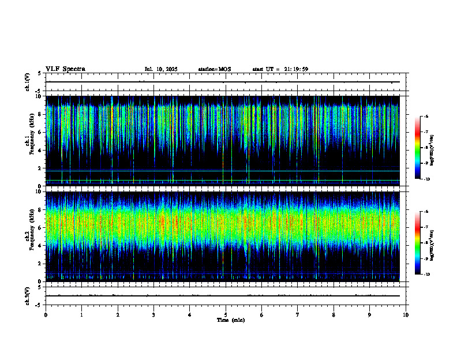Click the "0" tick label on the time axis
The width and height of the screenshot is (457, 353).
click(46, 315)
